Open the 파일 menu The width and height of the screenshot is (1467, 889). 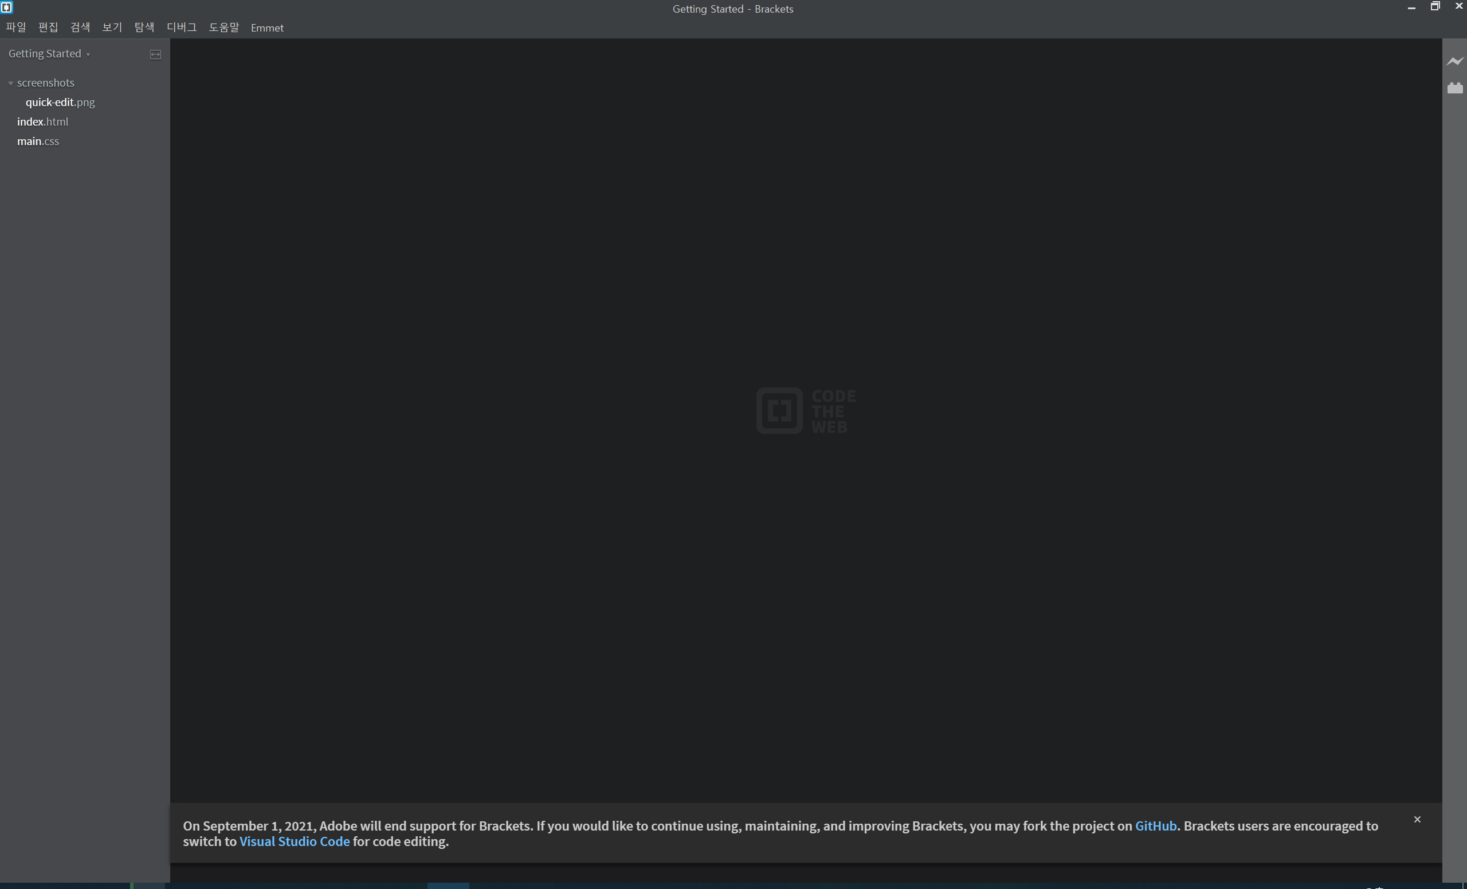[16, 28]
